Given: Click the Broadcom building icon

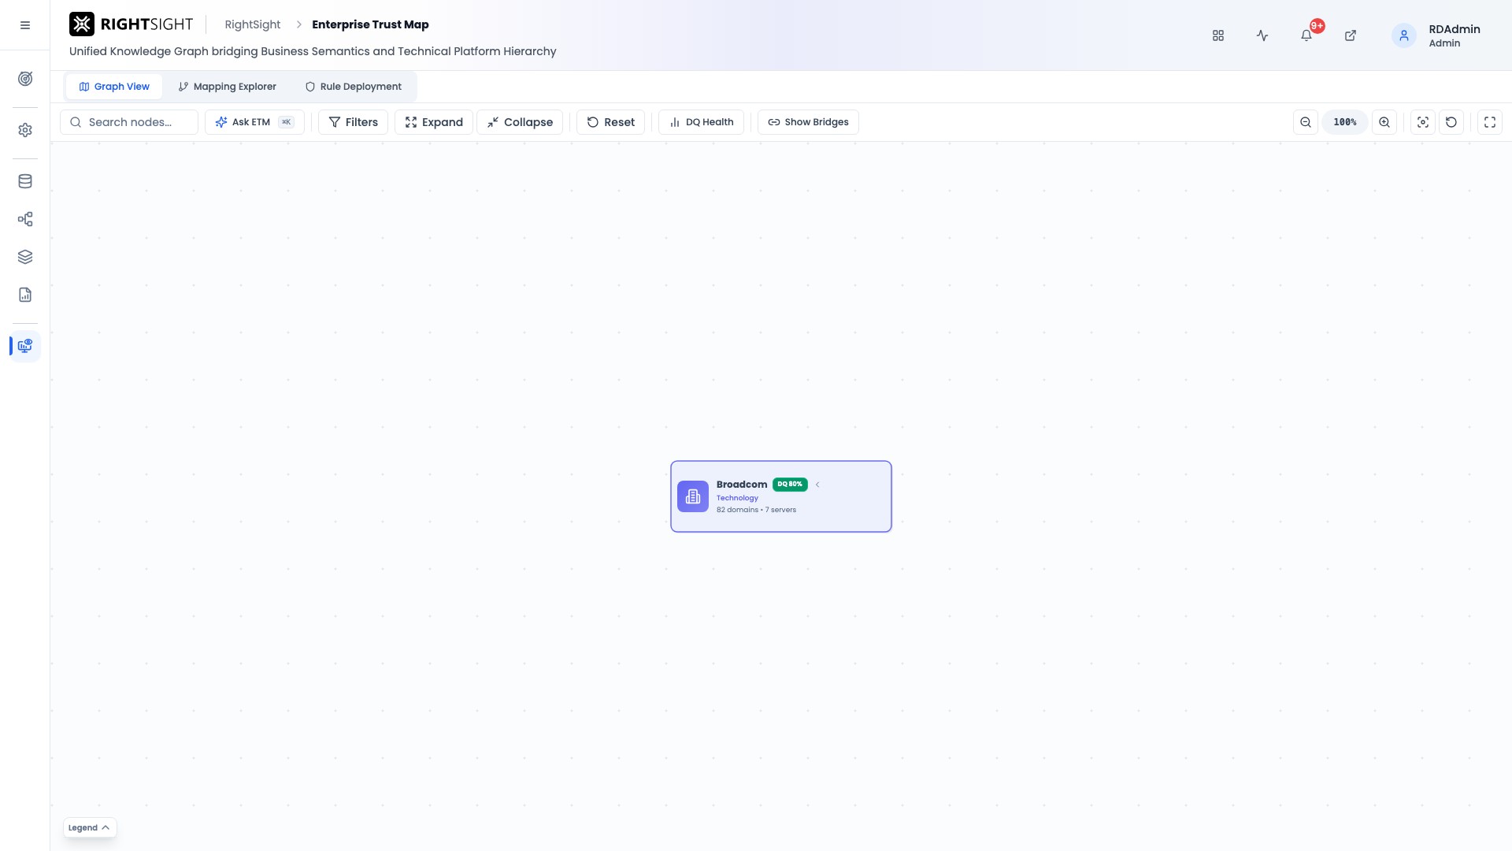Looking at the screenshot, I should pos(693,496).
